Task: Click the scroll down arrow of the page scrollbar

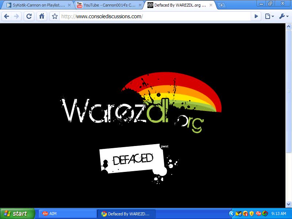Action: pos(289,204)
